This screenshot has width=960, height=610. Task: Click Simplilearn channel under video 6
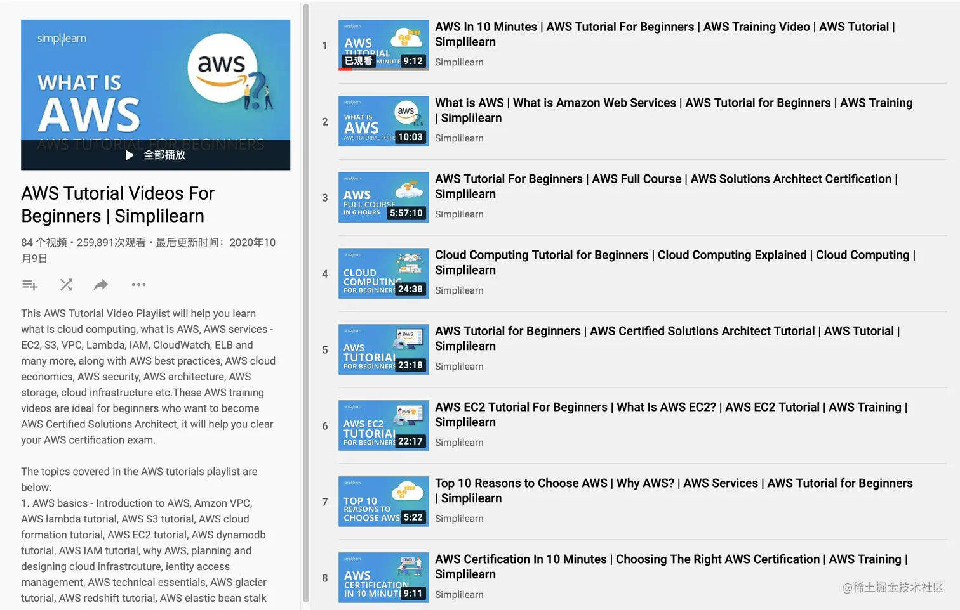tap(459, 443)
